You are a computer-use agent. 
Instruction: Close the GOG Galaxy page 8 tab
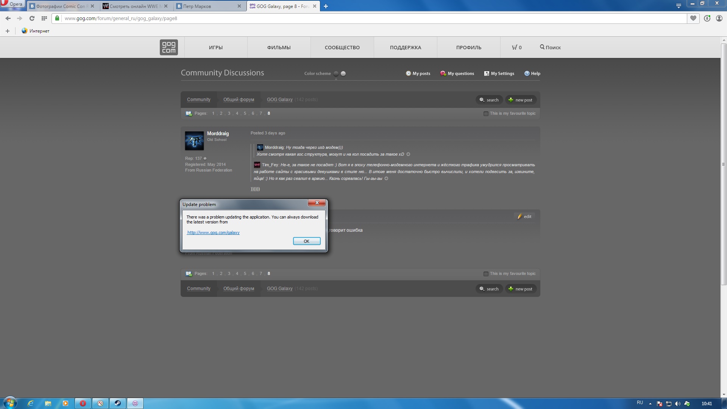tap(315, 6)
